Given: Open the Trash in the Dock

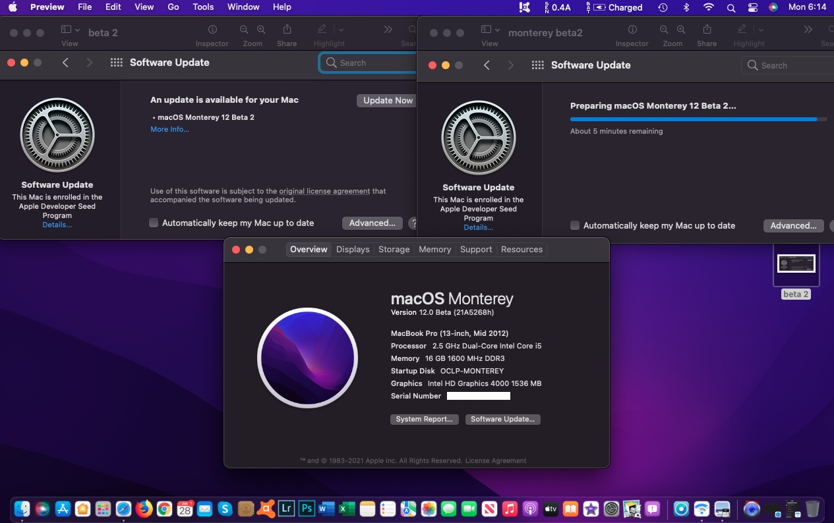Looking at the screenshot, I should tap(812, 509).
